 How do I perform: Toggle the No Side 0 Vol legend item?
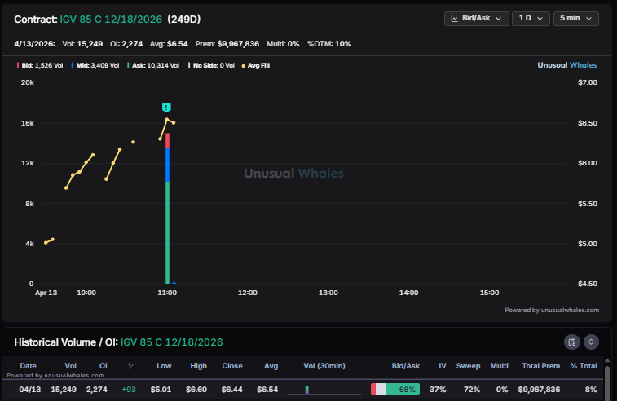(x=211, y=65)
